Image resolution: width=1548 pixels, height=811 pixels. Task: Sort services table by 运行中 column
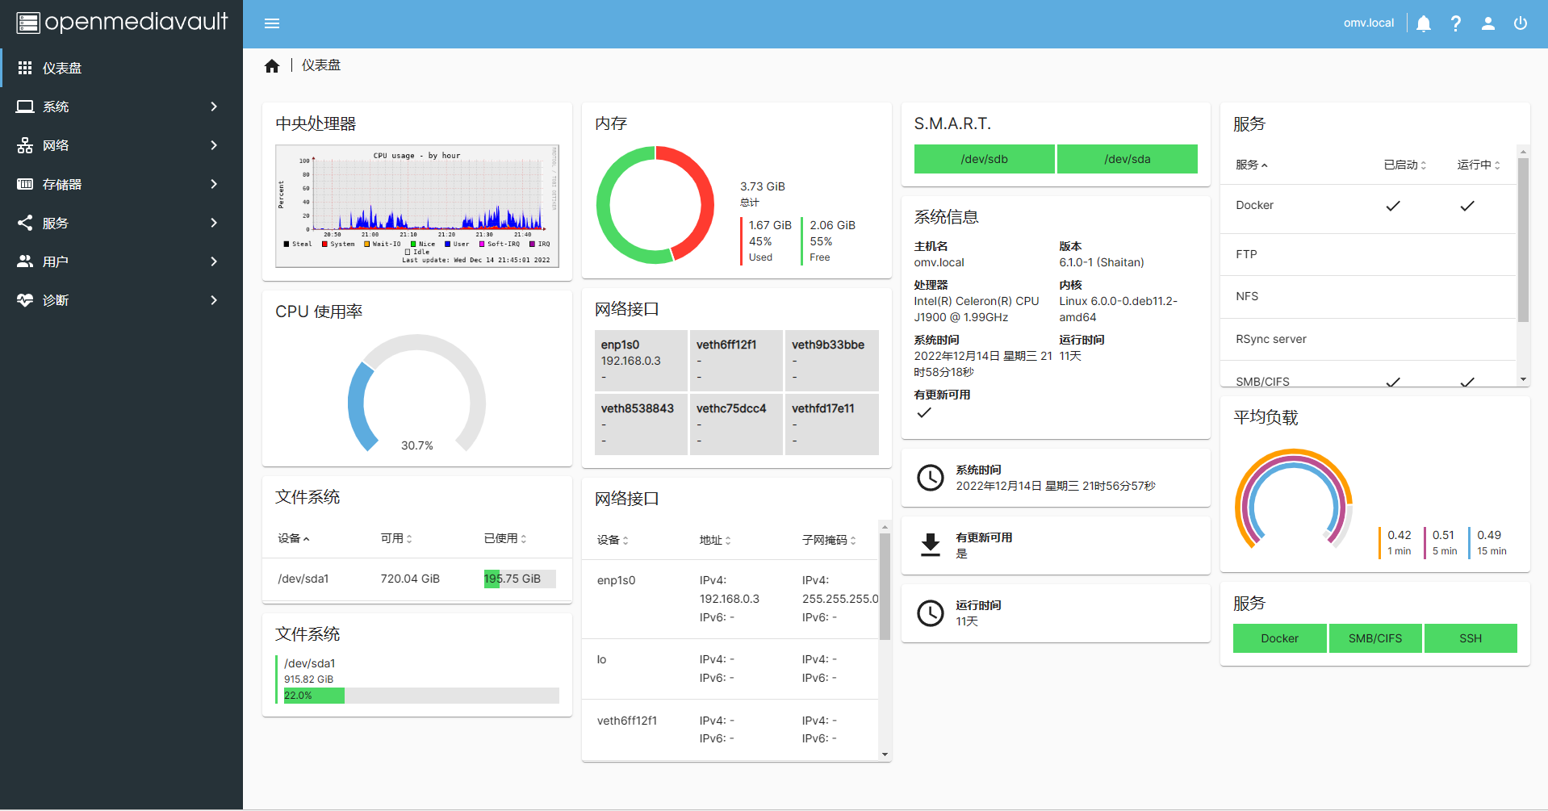pyautogui.click(x=1478, y=165)
